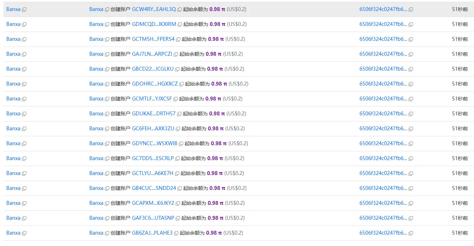The height and width of the screenshot is (246, 474).
Task: Copy Banxa beside 创建账户 in GDMCQD...IKXIRM row
Action: [x=107, y=24]
